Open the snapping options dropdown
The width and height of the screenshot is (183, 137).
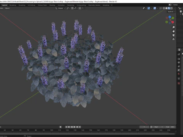point(75,8)
